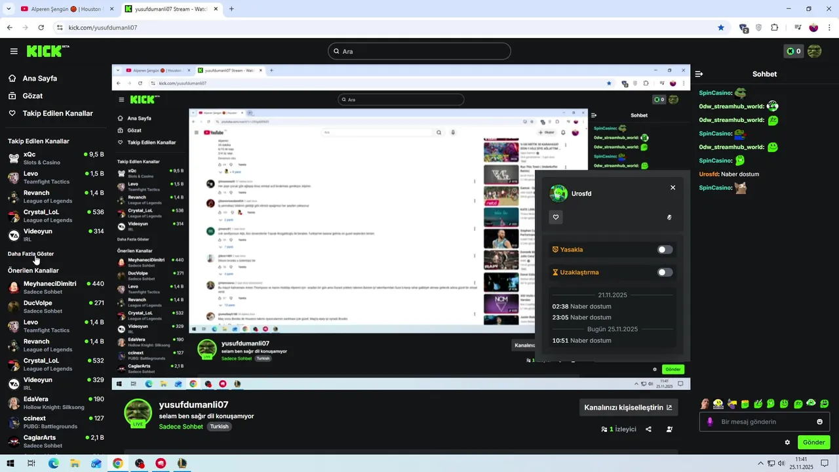Open the account avatar in Kick header
The width and height of the screenshot is (839, 472).
pyautogui.click(x=814, y=51)
